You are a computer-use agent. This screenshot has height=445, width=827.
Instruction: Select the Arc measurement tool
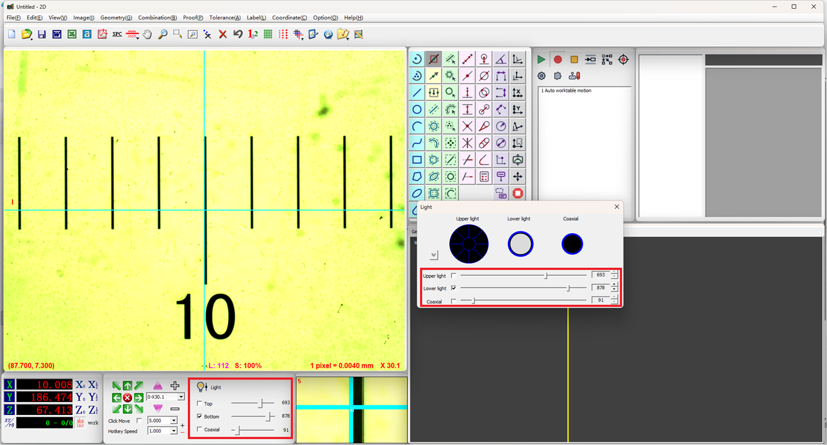pos(417,126)
